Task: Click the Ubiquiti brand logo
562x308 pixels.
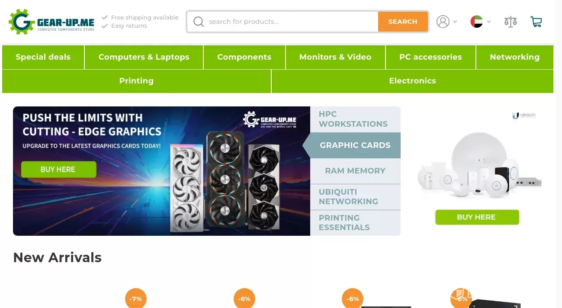Action: (524, 115)
